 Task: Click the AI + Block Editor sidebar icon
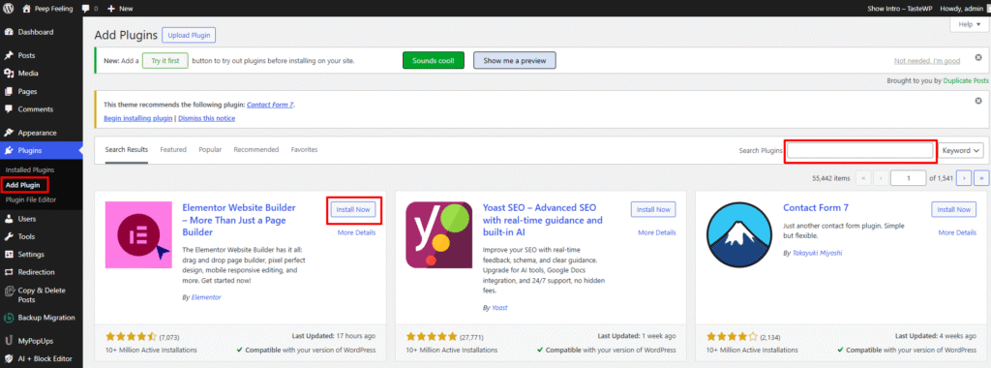pos(9,358)
